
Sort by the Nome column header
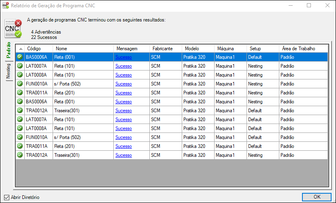[x=83, y=49]
